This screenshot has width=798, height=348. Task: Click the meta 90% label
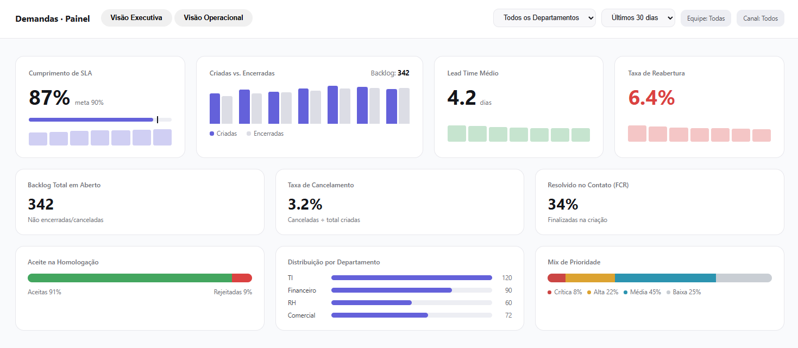pyautogui.click(x=89, y=102)
